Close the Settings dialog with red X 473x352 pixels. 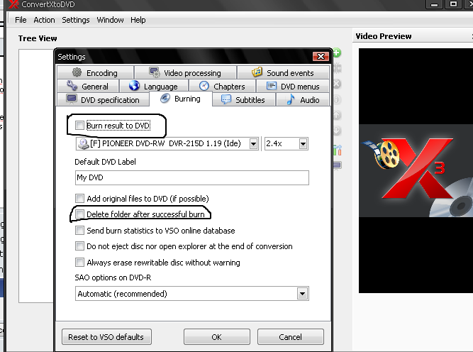[321, 57]
